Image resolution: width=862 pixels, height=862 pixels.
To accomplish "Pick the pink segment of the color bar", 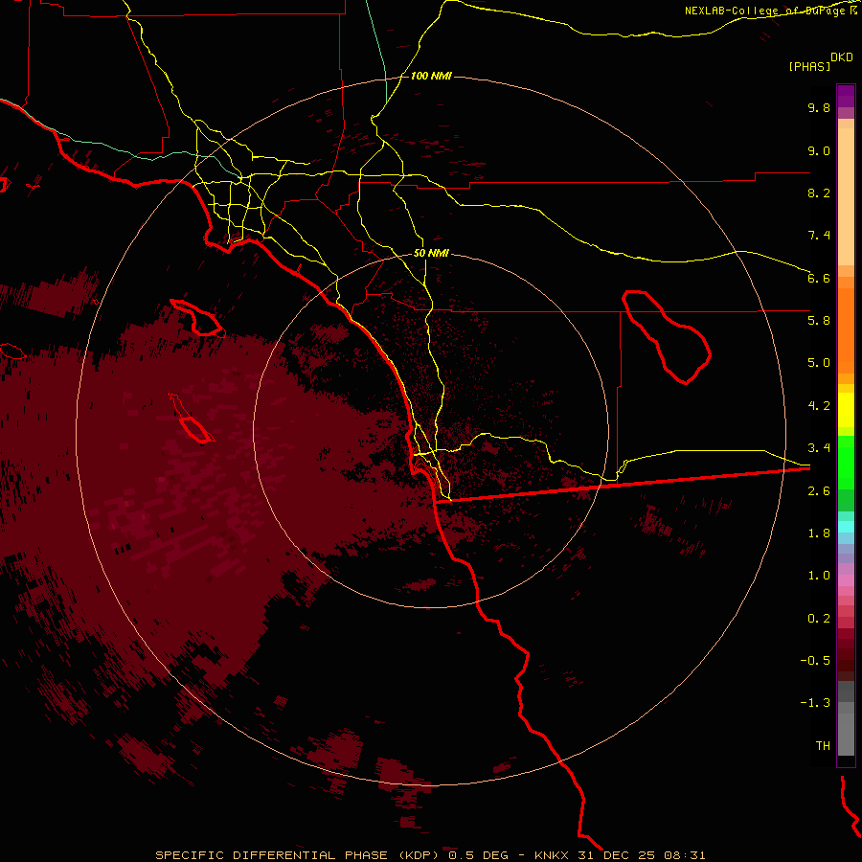I will click(x=846, y=580).
